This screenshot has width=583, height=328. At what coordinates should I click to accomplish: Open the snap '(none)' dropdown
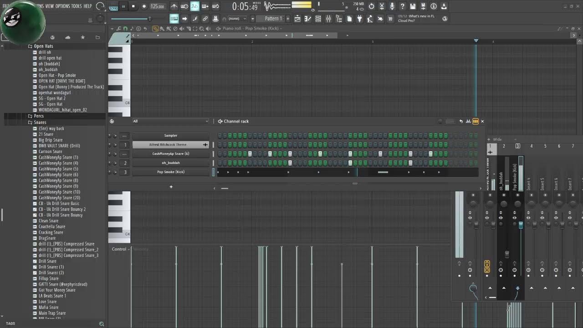point(237,19)
